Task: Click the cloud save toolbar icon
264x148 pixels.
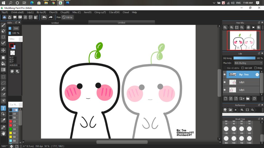Action: click(x=4, y=17)
